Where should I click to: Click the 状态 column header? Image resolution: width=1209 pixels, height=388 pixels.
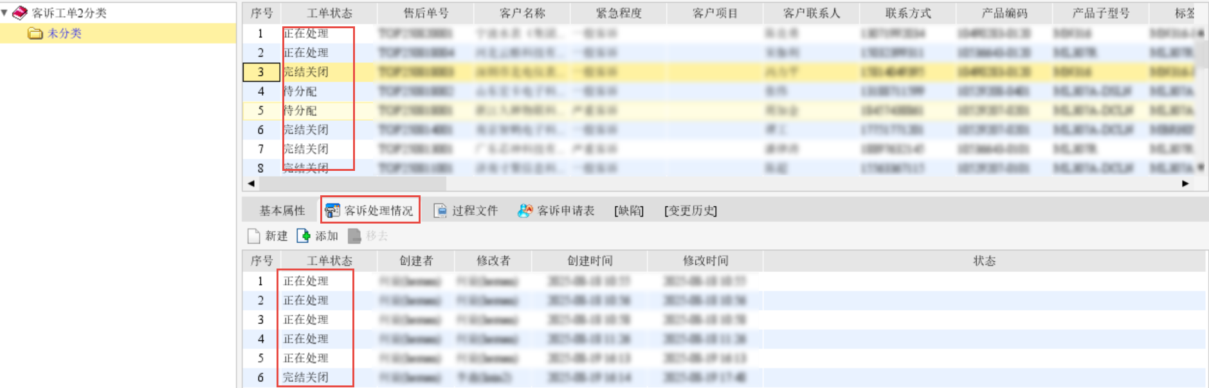tap(984, 261)
